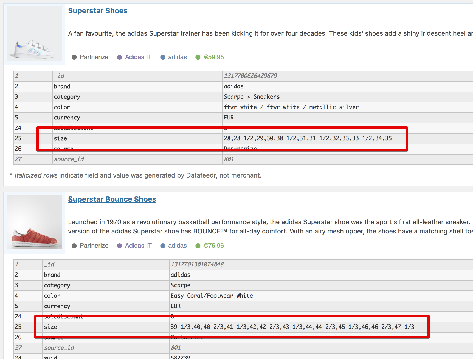Click the grey dot before Partnerize on Superstar Bounce
Screen dimensions: 473x359
pos(74,246)
